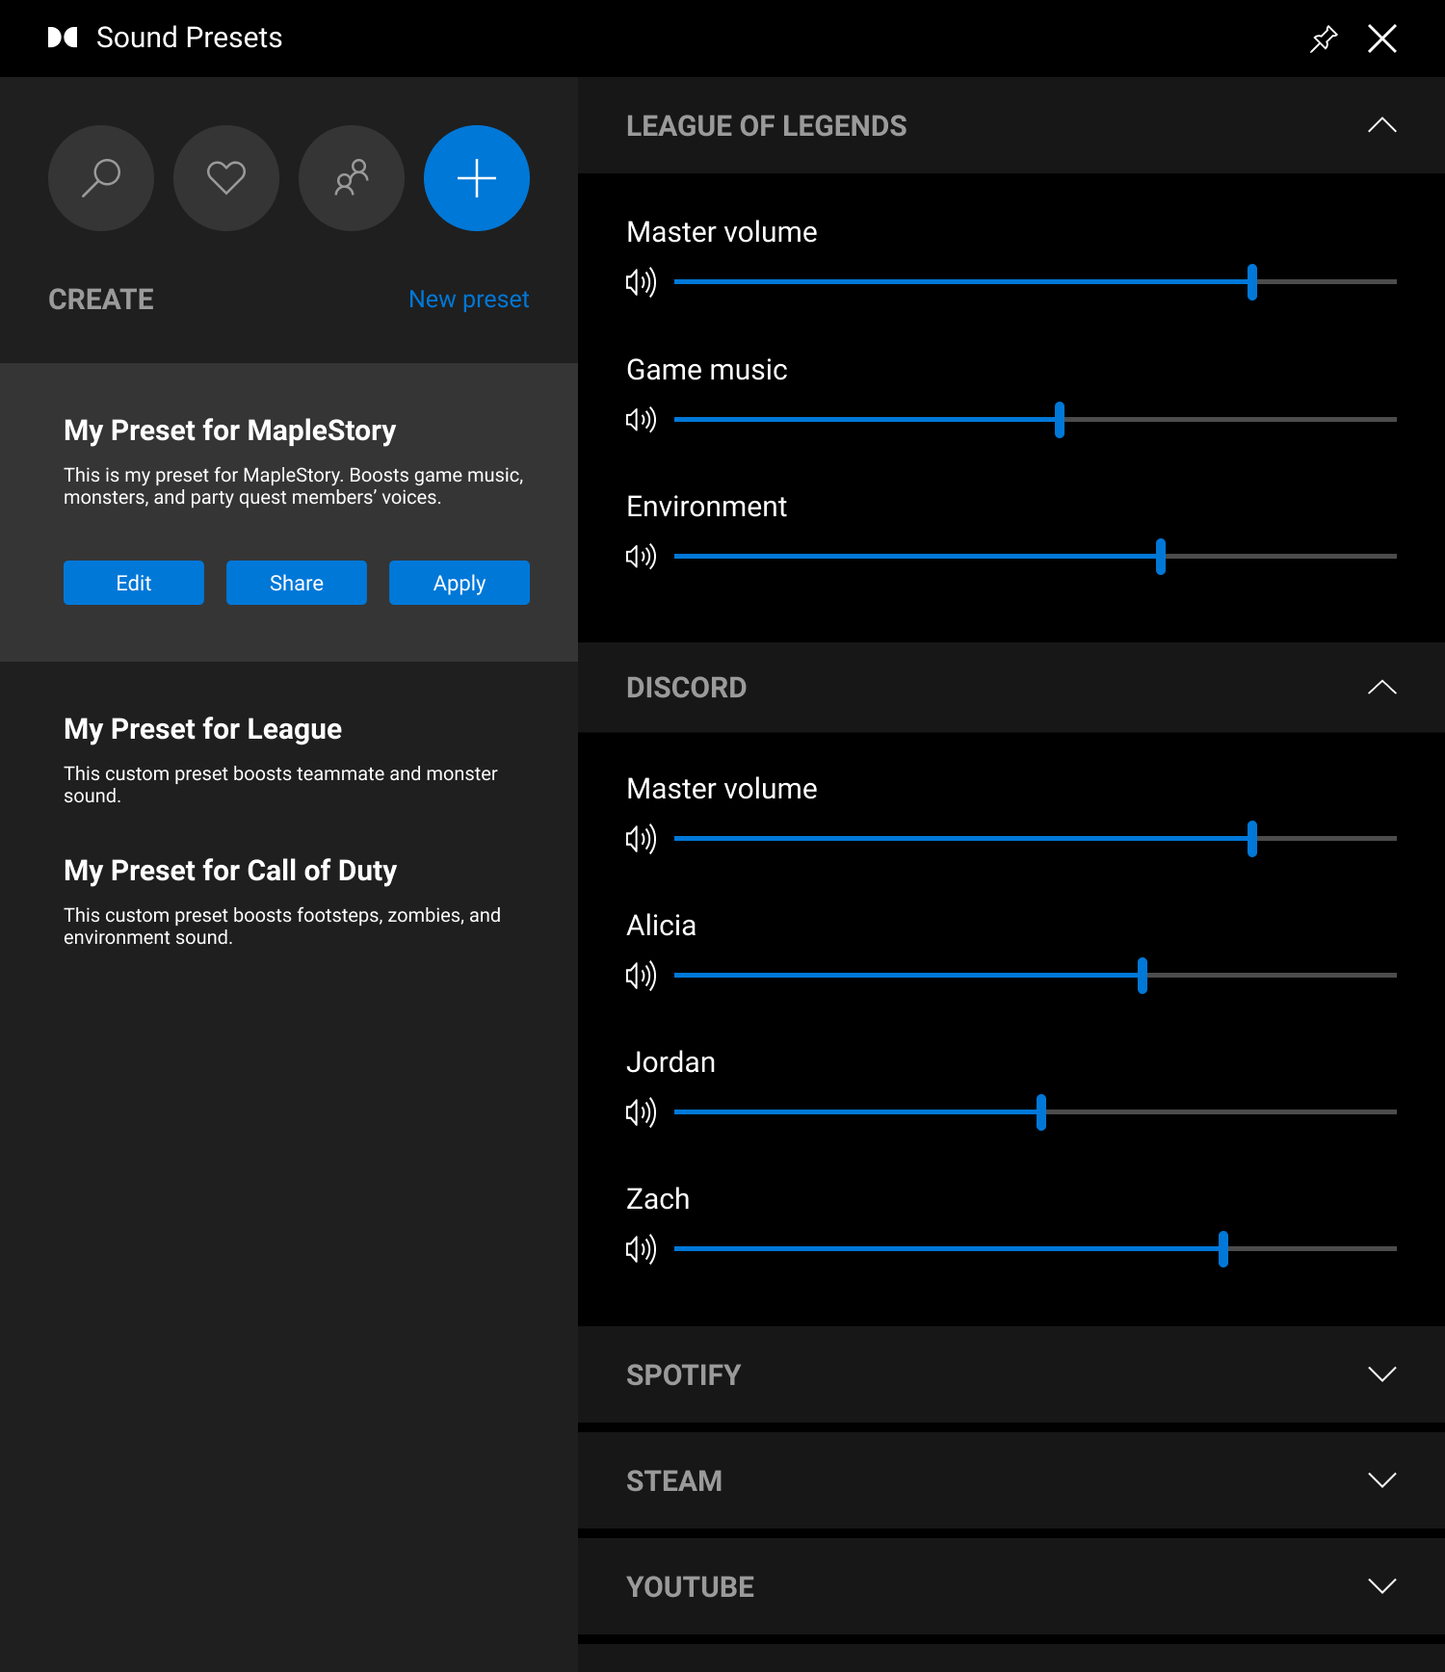Click the CREATE heading text
This screenshot has width=1445, height=1672.
click(101, 300)
